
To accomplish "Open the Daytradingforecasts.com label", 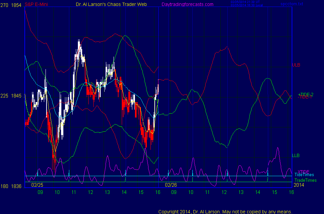I will 187,4.
